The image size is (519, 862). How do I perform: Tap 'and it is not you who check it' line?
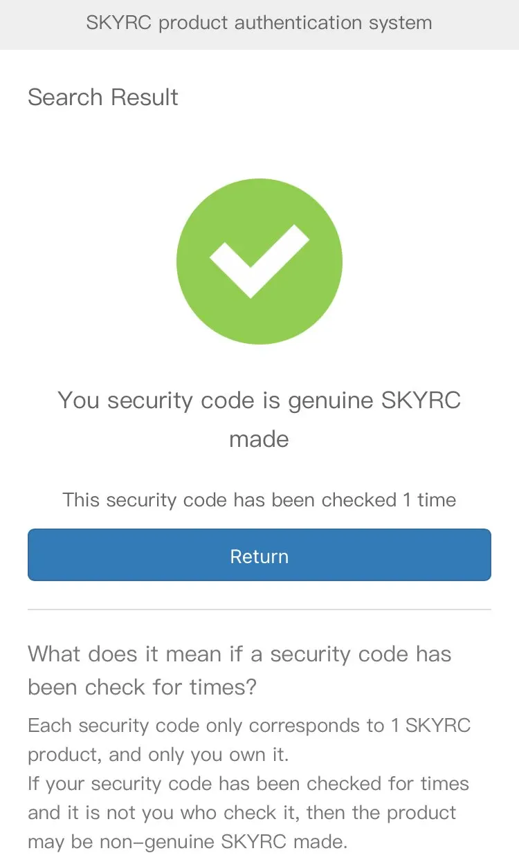(242, 813)
